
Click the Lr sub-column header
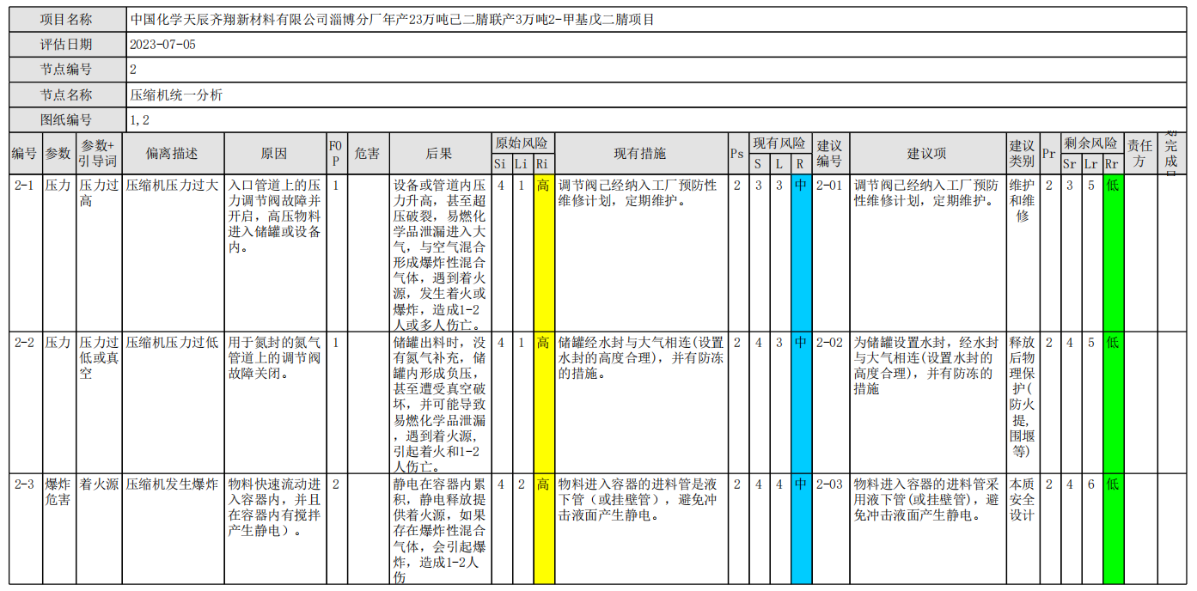pyautogui.click(x=1091, y=164)
